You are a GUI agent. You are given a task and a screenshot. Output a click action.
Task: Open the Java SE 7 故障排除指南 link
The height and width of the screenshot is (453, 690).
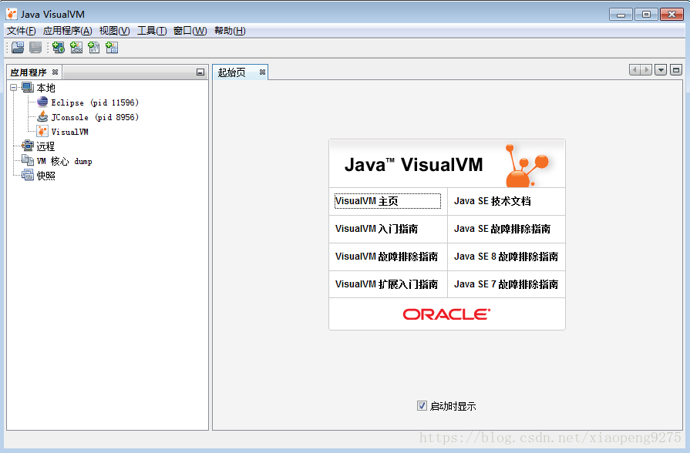507,284
